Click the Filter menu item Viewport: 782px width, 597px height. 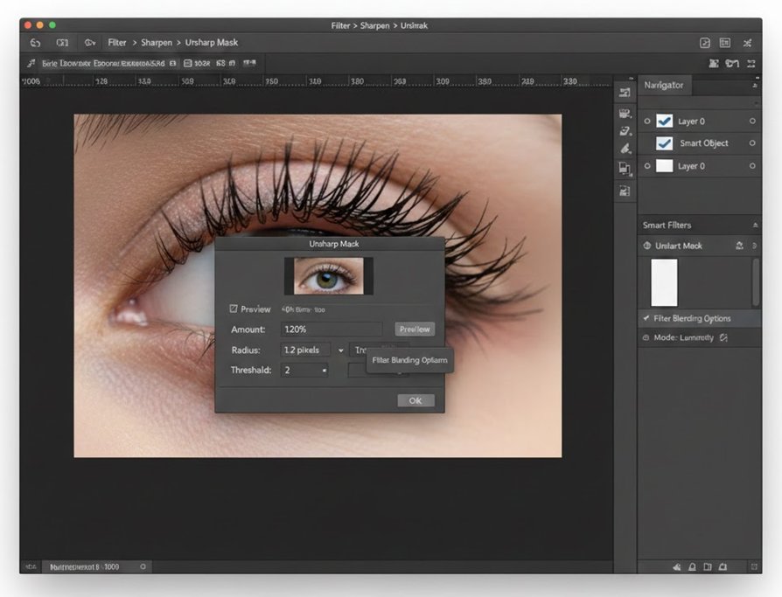pos(117,42)
